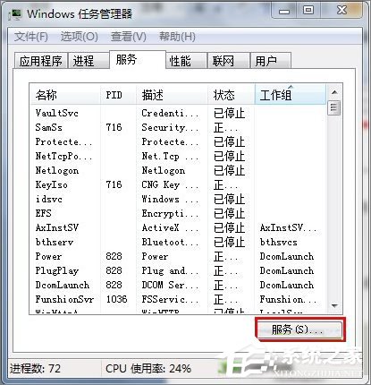Click the 服务(S)... button
The height and width of the screenshot is (385, 371).
pos(299,329)
